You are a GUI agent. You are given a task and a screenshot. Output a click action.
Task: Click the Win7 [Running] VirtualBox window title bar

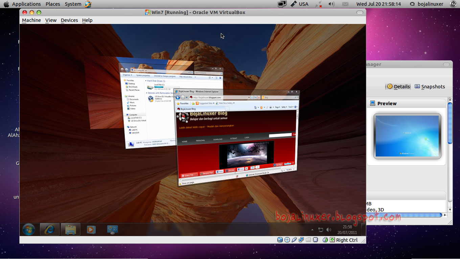coord(193,12)
